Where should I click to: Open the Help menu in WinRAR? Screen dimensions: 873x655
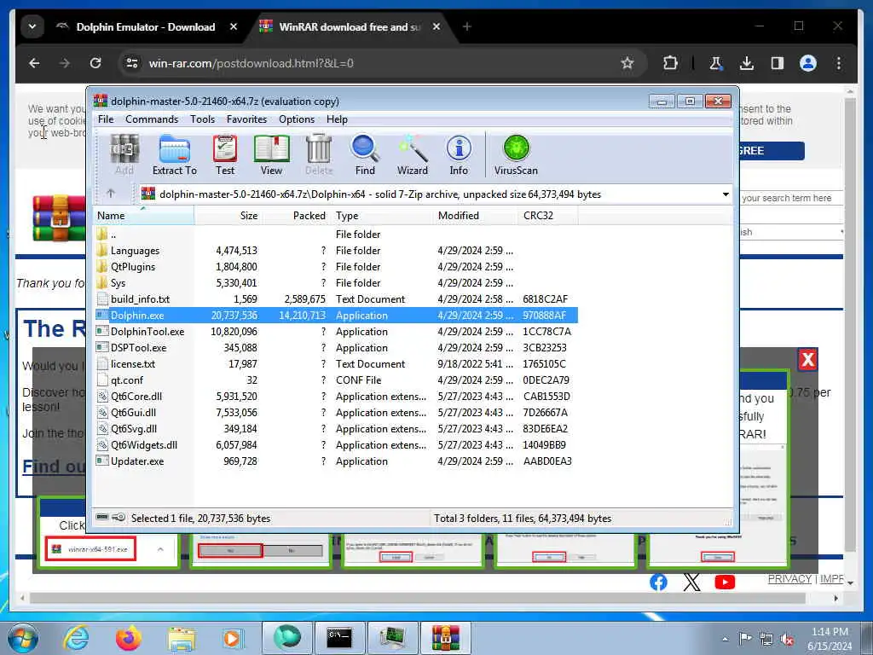(x=337, y=119)
